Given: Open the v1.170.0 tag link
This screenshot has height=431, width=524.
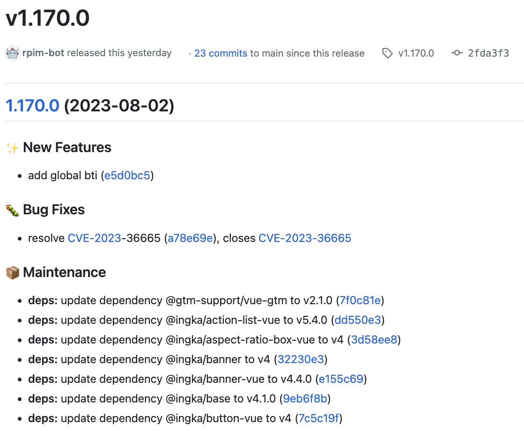Looking at the screenshot, I should [416, 53].
